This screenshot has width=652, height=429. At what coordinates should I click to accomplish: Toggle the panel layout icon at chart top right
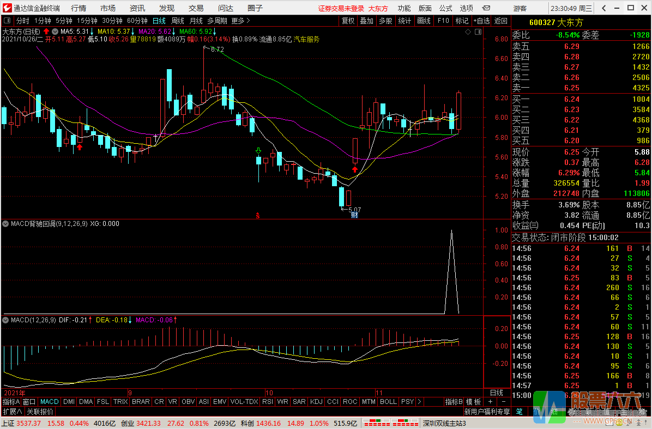tap(478, 32)
